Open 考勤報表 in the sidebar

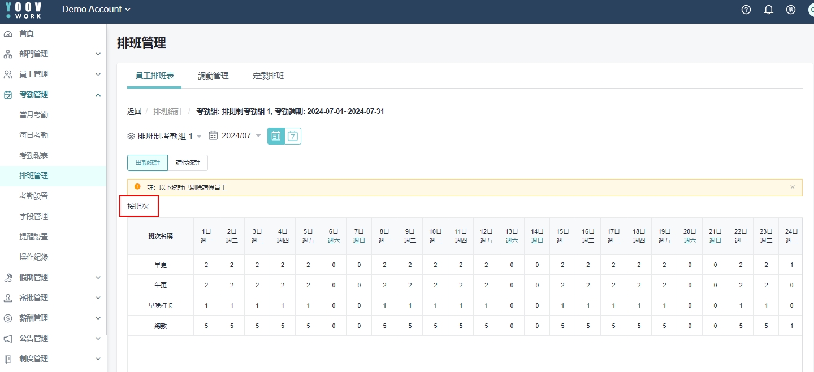(34, 156)
